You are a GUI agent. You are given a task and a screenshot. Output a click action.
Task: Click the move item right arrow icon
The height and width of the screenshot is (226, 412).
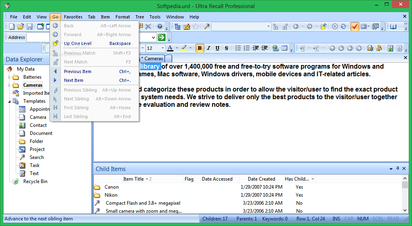(359, 48)
